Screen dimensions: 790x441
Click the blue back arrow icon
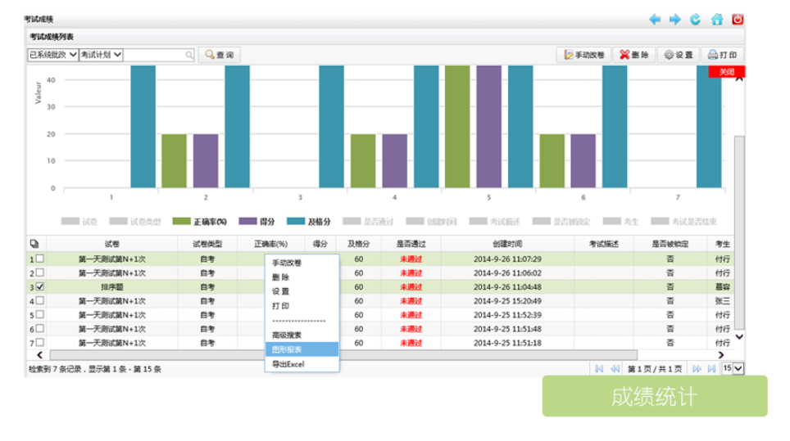coord(655,19)
